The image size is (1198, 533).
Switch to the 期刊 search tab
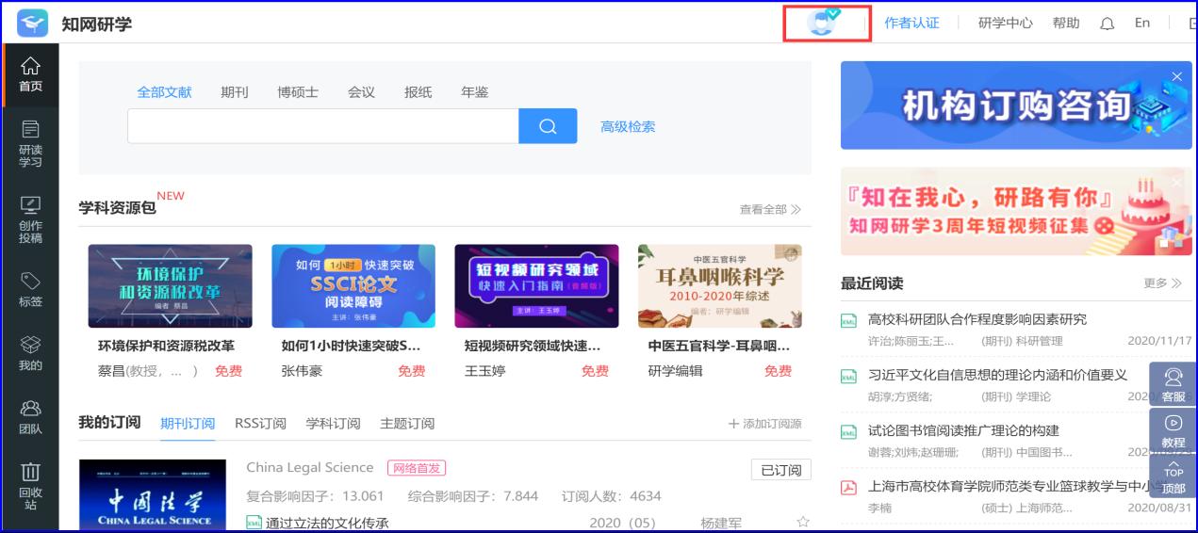235,92
